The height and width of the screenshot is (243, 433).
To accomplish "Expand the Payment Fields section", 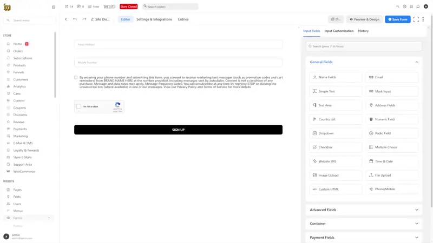I will point(364,238).
